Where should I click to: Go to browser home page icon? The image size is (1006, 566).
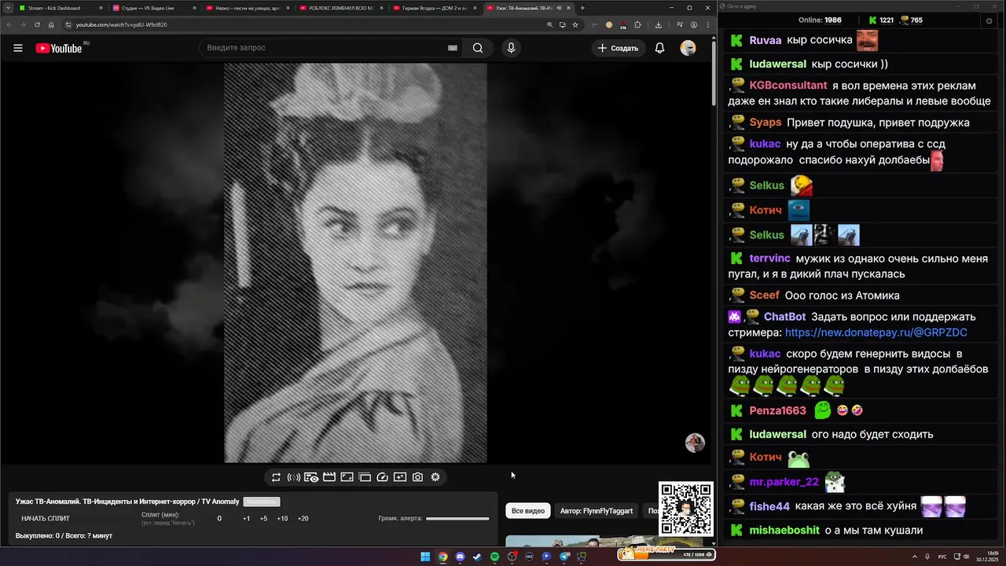click(52, 24)
